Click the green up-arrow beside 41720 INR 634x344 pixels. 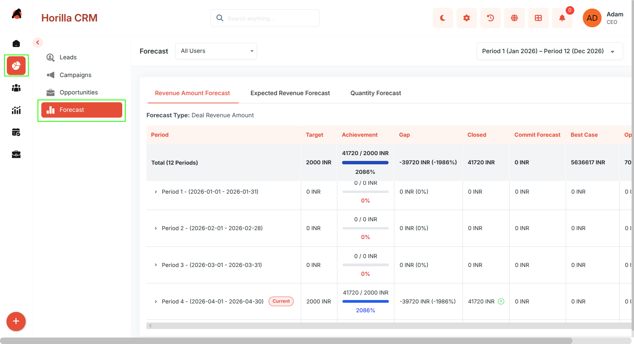[501, 301]
